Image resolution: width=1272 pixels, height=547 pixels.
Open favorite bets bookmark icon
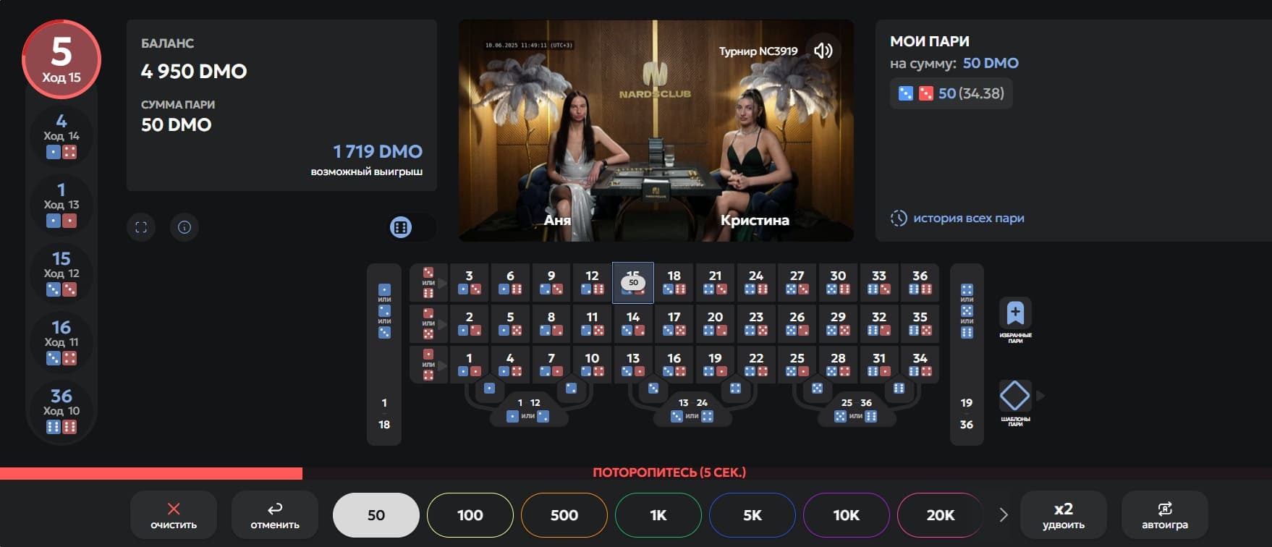click(1015, 313)
